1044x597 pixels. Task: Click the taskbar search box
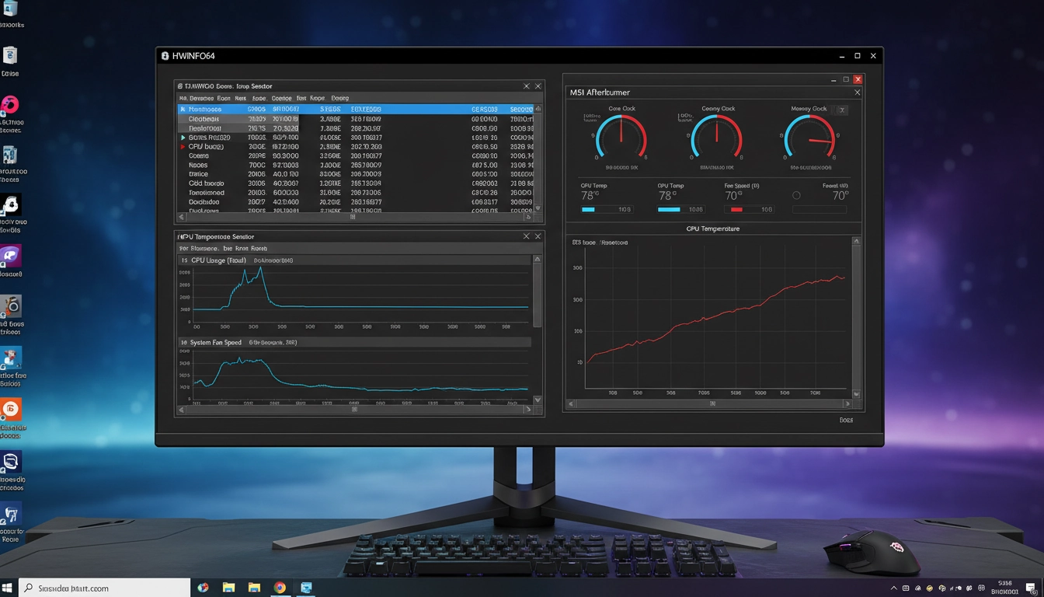(x=104, y=588)
